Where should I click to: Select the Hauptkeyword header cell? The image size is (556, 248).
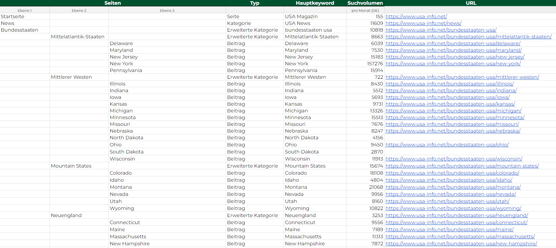tap(315, 3)
